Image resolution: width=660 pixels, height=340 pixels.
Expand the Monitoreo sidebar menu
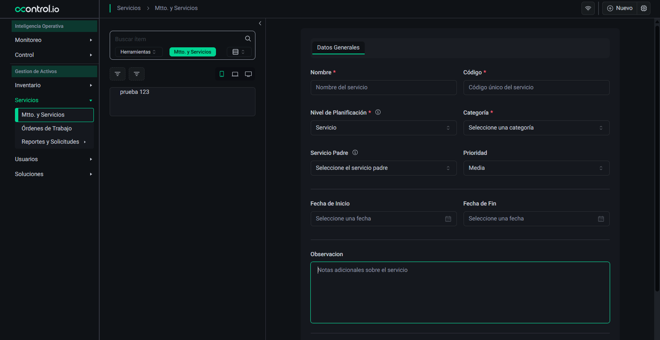click(53, 40)
